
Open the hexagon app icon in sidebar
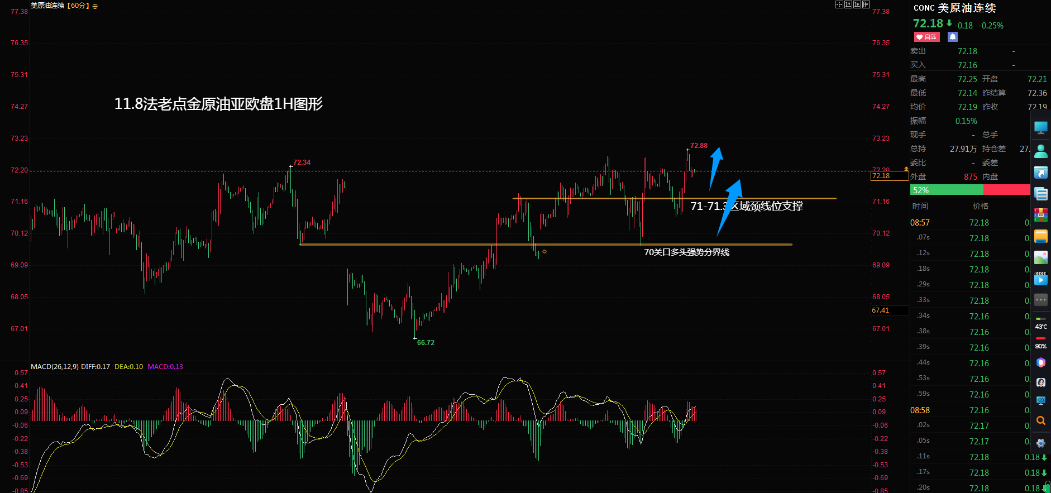pyautogui.click(x=1040, y=362)
